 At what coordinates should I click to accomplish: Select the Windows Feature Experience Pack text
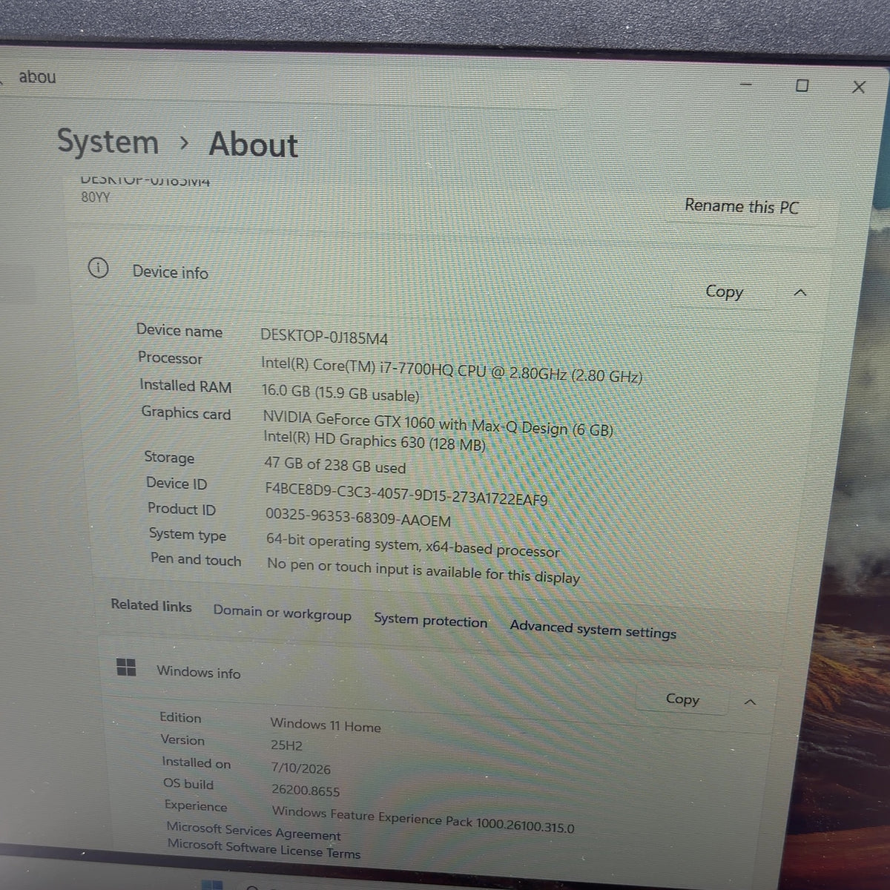423,819
